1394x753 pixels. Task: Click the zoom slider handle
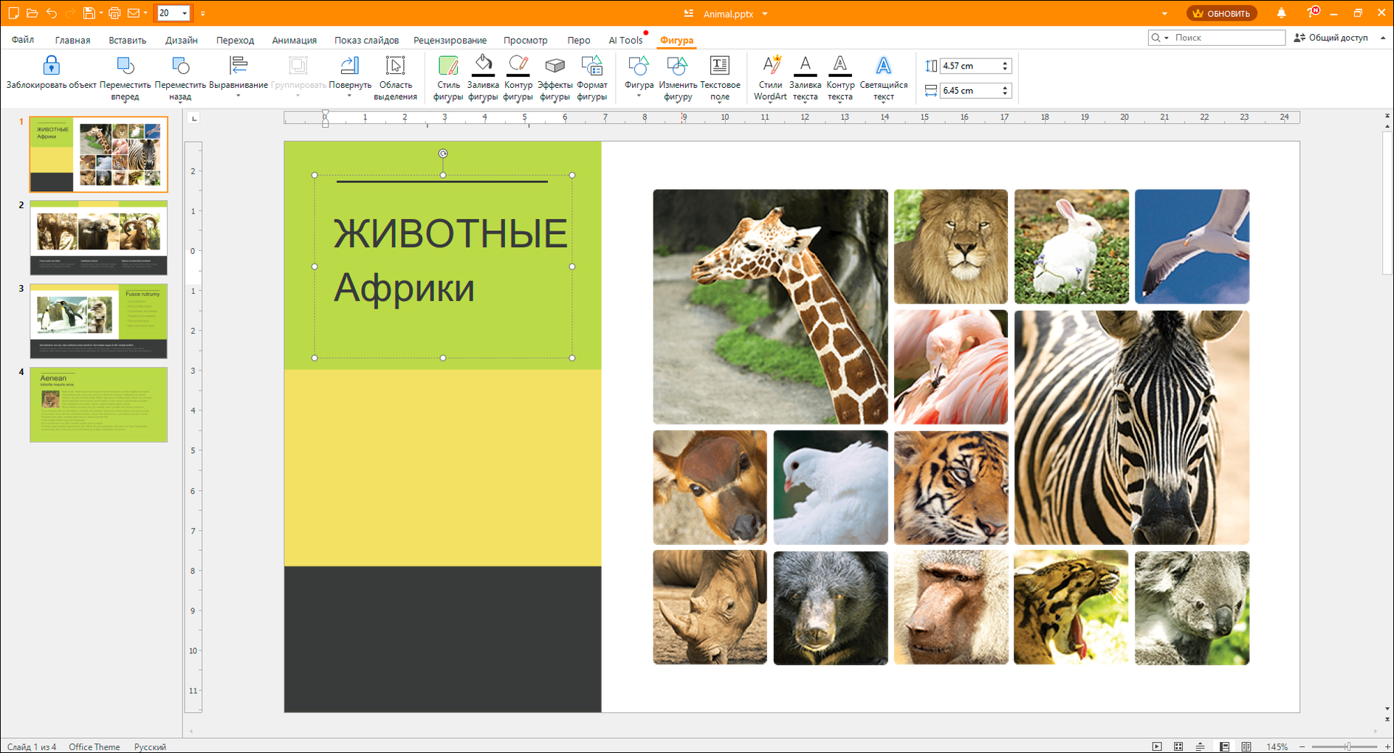(1348, 746)
